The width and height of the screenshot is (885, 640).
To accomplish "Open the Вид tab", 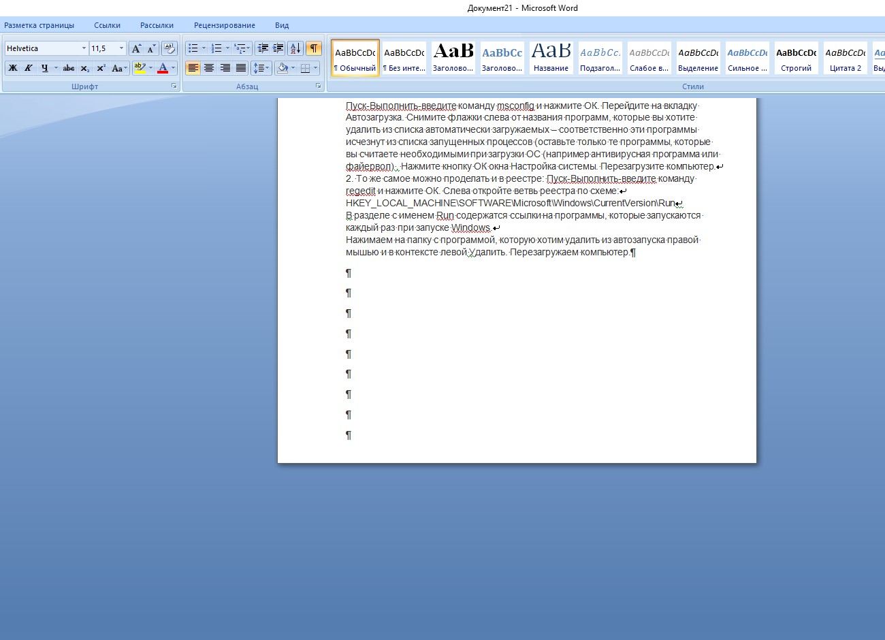I will click(x=282, y=25).
